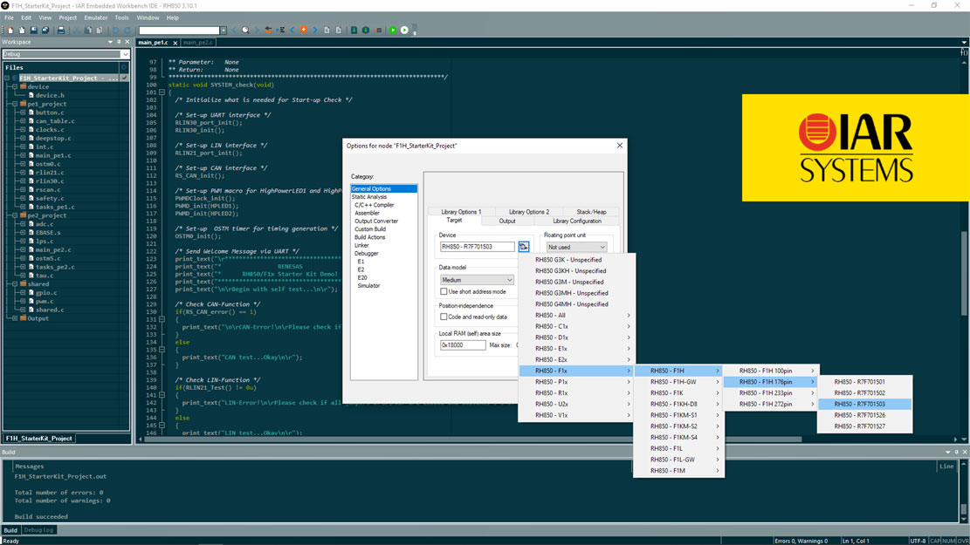Click the green Download and Debug icon
Image resolution: width=970 pixels, height=545 pixels.
click(393, 31)
